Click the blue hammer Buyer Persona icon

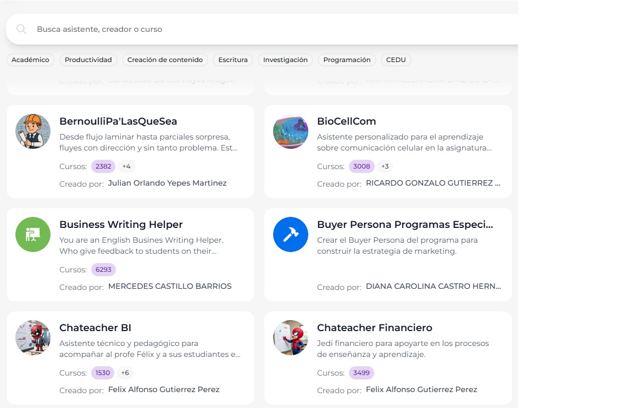291,234
